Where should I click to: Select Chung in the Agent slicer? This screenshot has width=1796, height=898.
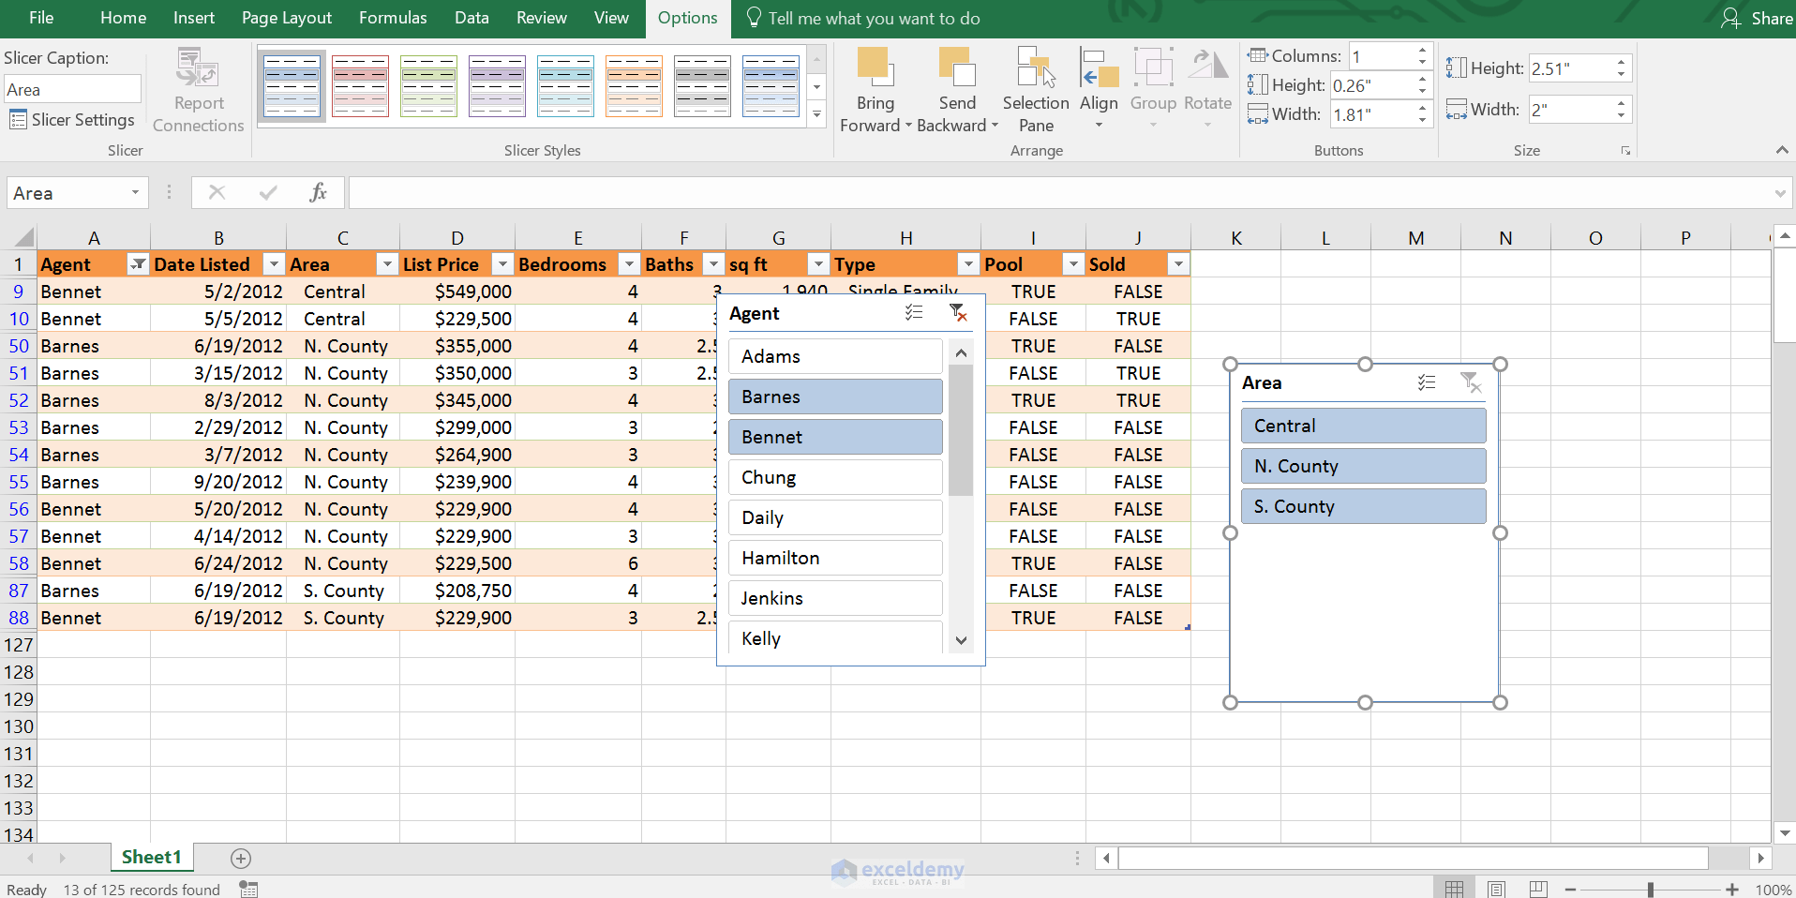[x=834, y=476]
